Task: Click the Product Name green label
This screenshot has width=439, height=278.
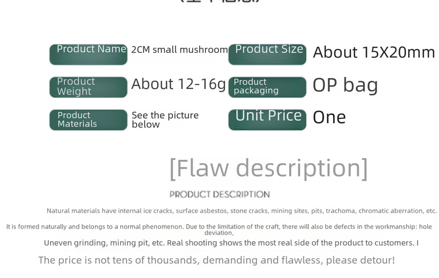Action: (88, 54)
